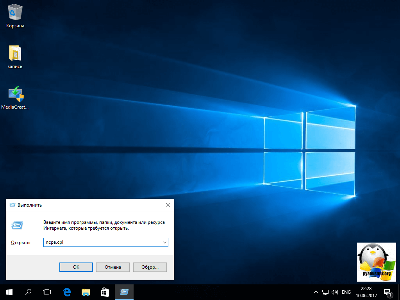This screenshot has width=400, height=300.
Task: Expand the Открыть combo box dropdown
Action: coord(165,242)
